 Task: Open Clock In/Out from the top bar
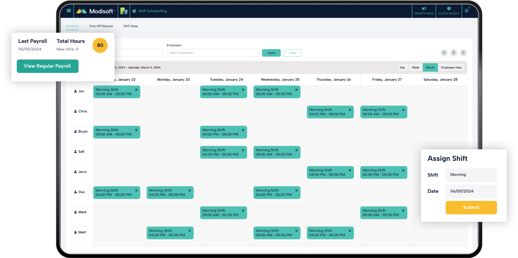(449, 10)
